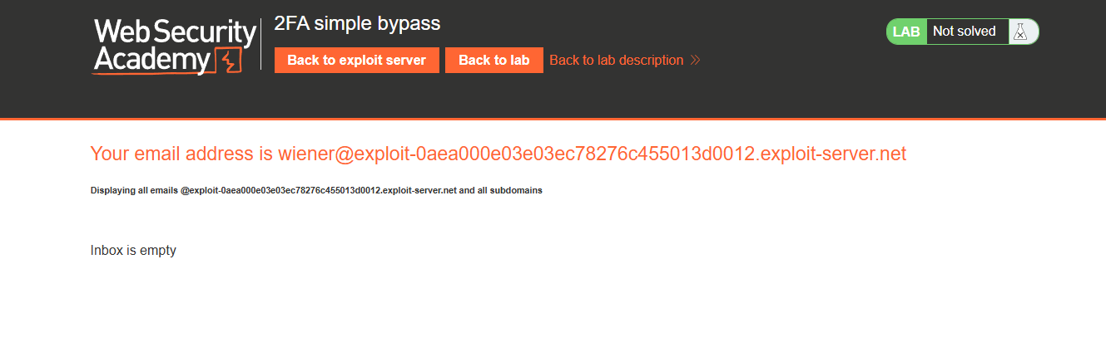Click the vertical divider beside the logo
Screen dimensions: 1106x357
click(261, 44)
